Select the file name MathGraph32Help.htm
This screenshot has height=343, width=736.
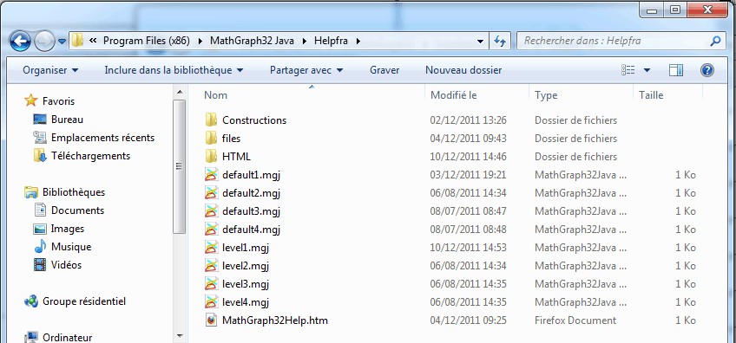tap(275, 320)
